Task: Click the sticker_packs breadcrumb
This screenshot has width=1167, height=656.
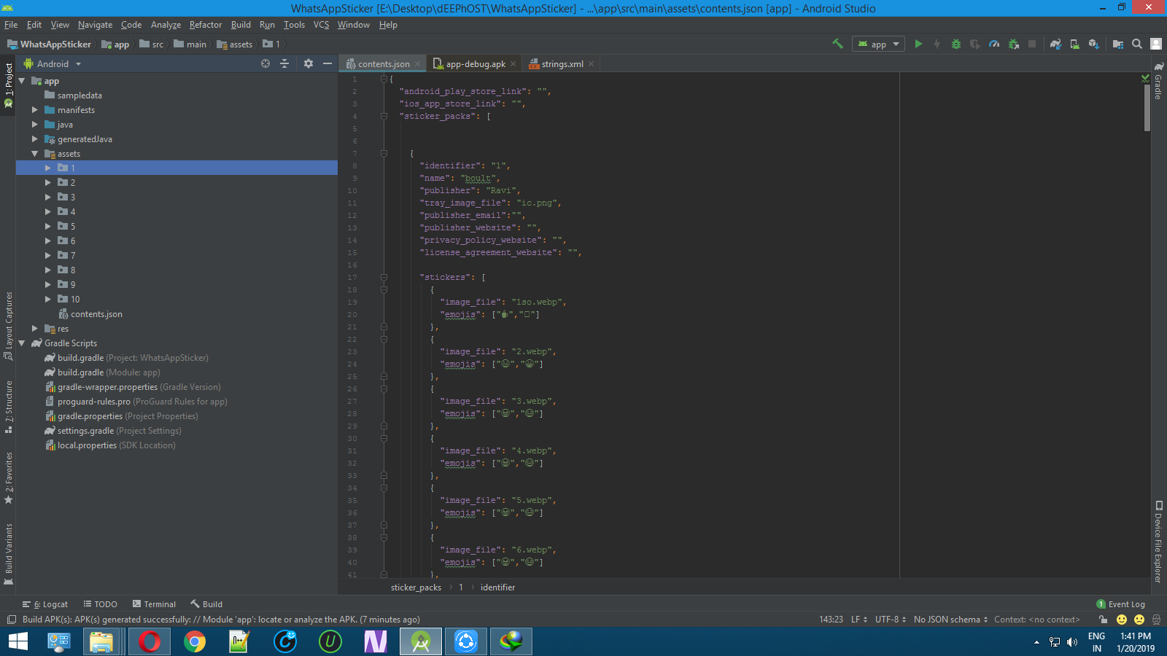Action: [x=416, y=587]
